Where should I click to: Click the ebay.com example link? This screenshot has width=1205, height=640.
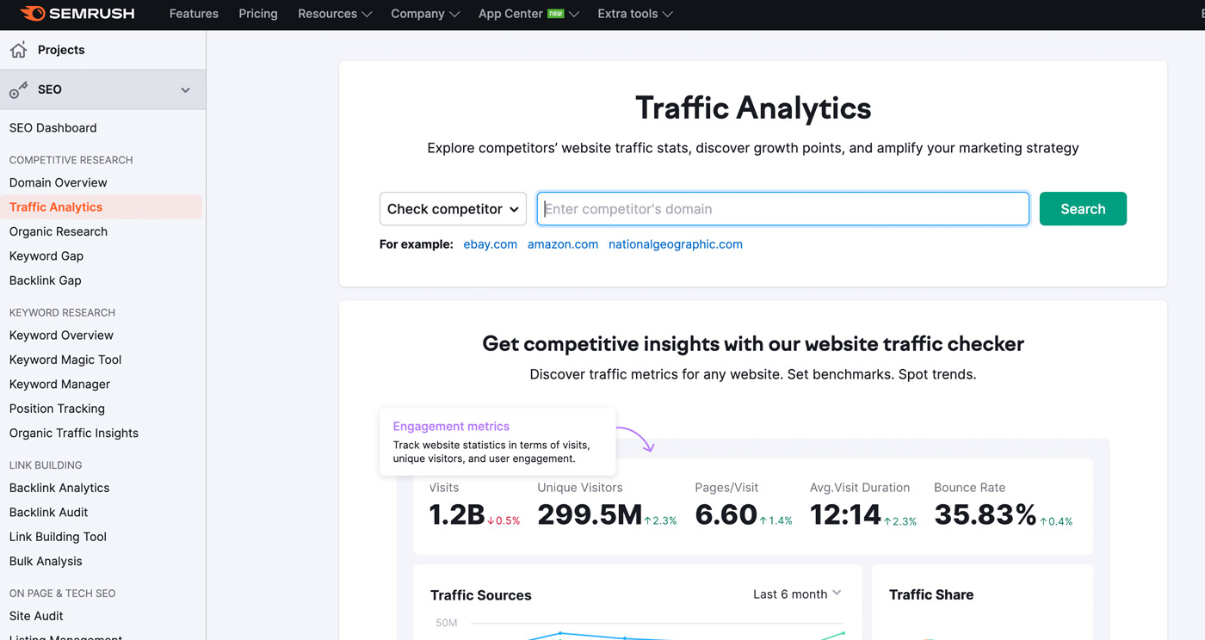coord(491,244)
